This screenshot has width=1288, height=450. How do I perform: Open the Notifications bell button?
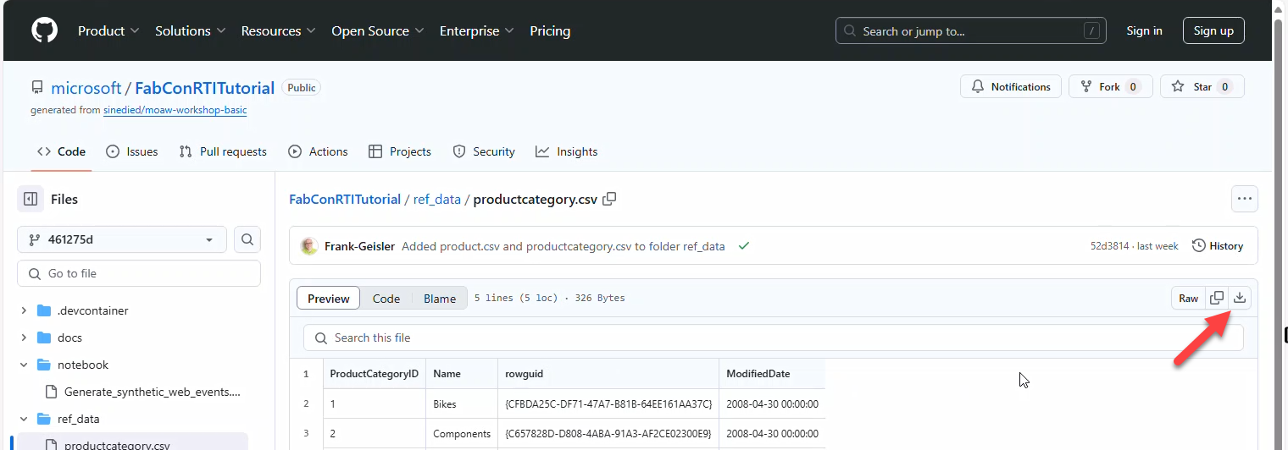point(1011,86)
